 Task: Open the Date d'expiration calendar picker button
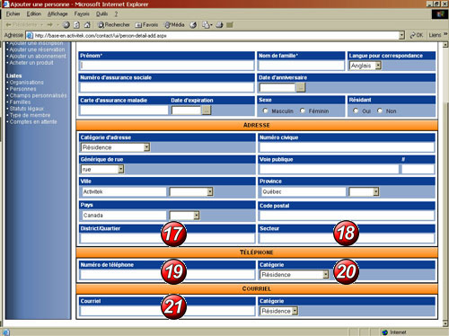point(207,111)
